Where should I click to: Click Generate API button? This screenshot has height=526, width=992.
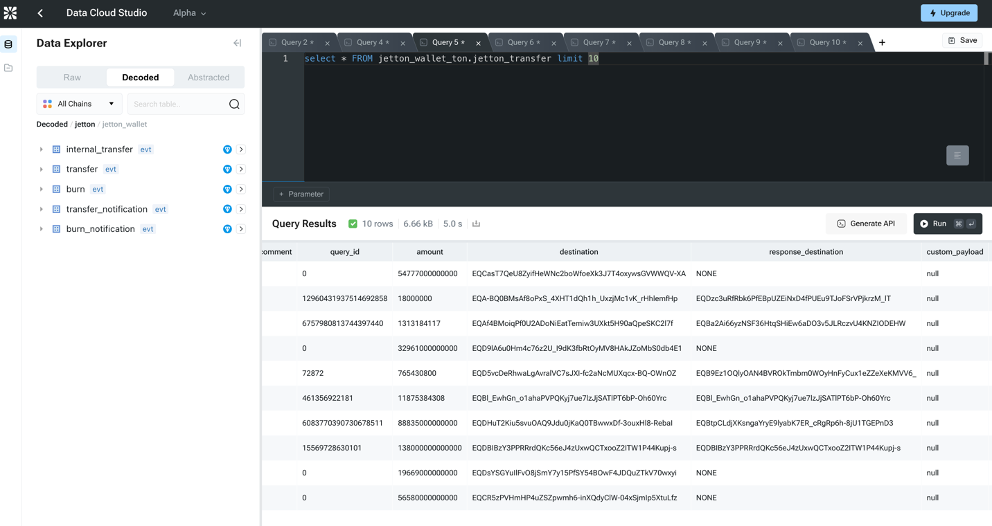(x=866, y=224)
